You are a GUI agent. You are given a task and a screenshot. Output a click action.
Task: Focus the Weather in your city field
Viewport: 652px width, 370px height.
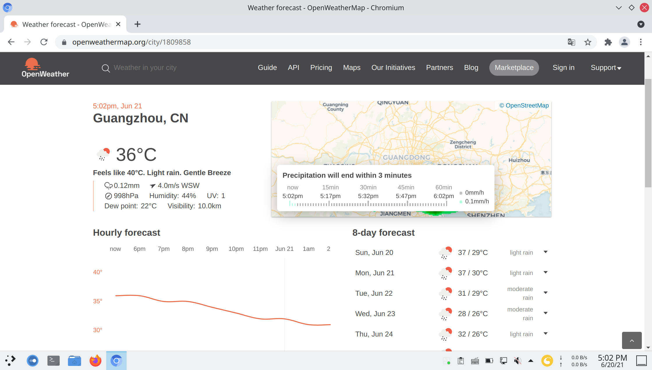point(145,68)
